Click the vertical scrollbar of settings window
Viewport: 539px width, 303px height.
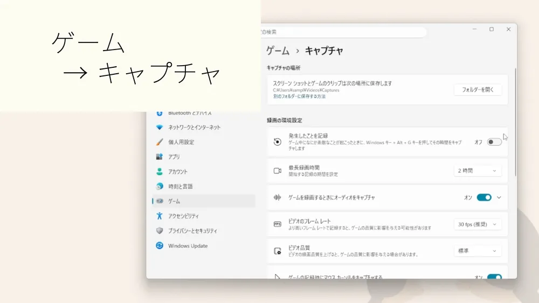(x=516, y=122)
